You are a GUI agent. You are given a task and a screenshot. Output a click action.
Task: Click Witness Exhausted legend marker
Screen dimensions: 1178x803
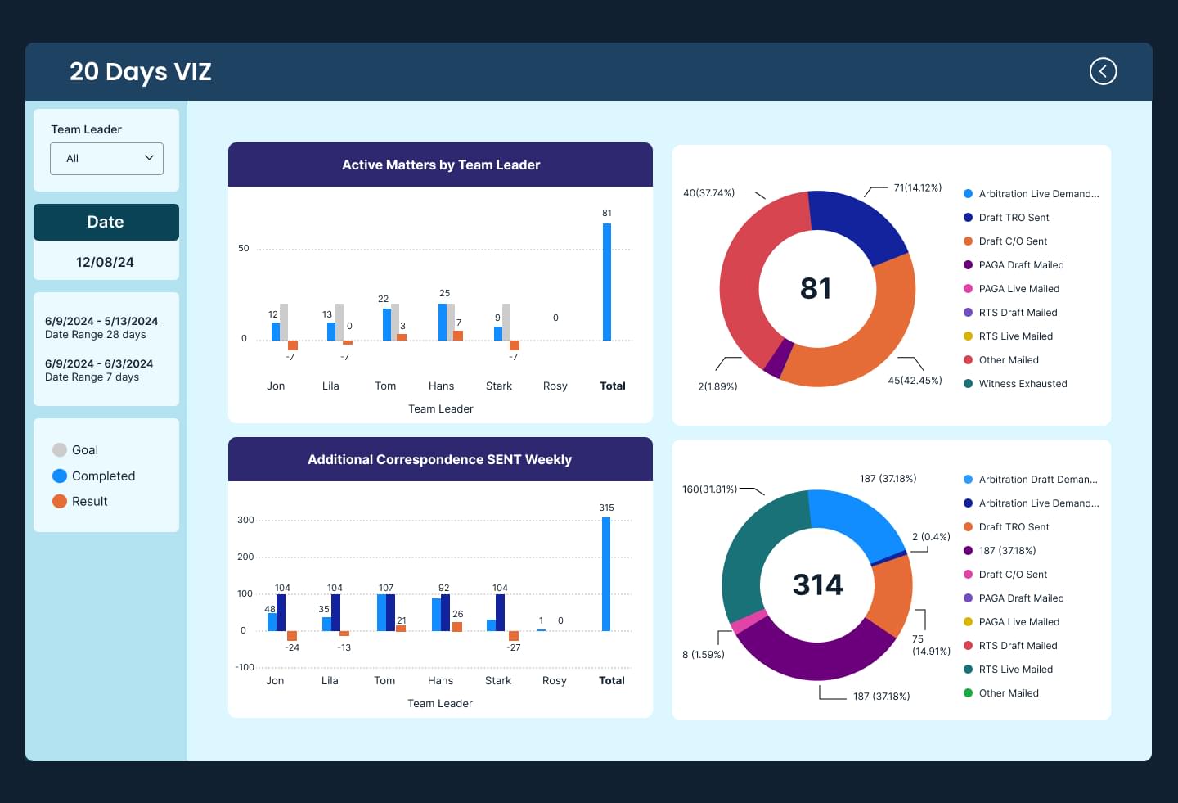pyautogui.click(x=968, y=384)
